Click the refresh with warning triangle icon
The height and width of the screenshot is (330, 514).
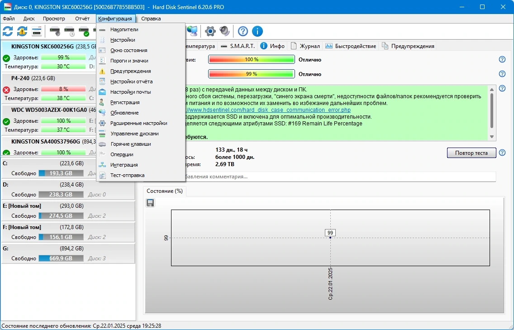pos(22,31)
